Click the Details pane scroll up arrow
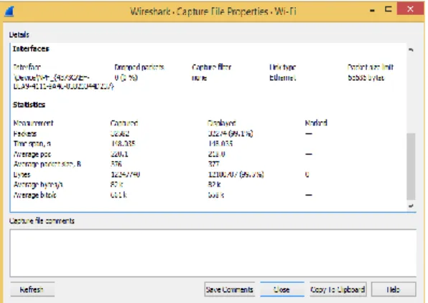 pyautogui.click(x=411, y=49)
